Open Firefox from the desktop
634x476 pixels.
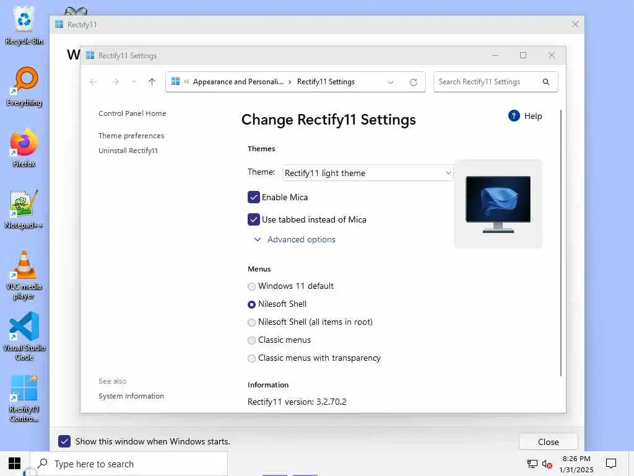pyautogui.click(x=24, y=148)
